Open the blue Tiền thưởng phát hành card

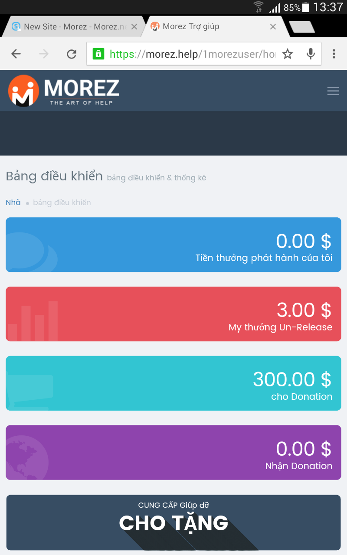(173, 245)
